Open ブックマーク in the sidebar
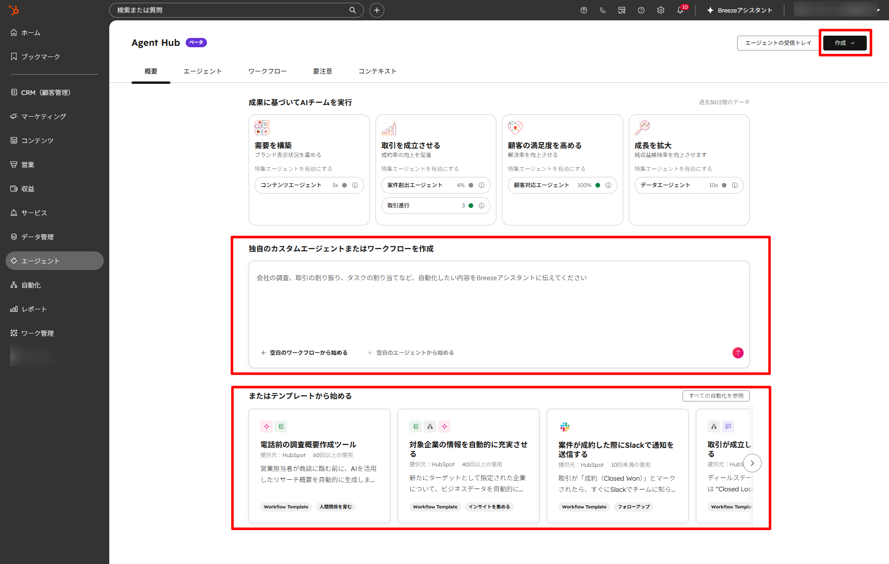The width and height of the screenshot is (889, 564). coord(55,57)
